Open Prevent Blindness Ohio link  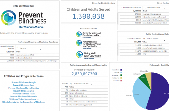point(24,91)
